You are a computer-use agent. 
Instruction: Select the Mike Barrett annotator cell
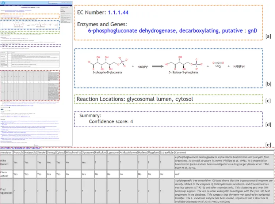6,162
